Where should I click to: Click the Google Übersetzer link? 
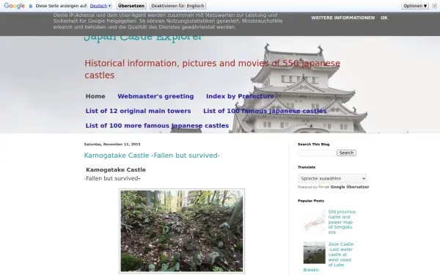[x=350, y=187]
